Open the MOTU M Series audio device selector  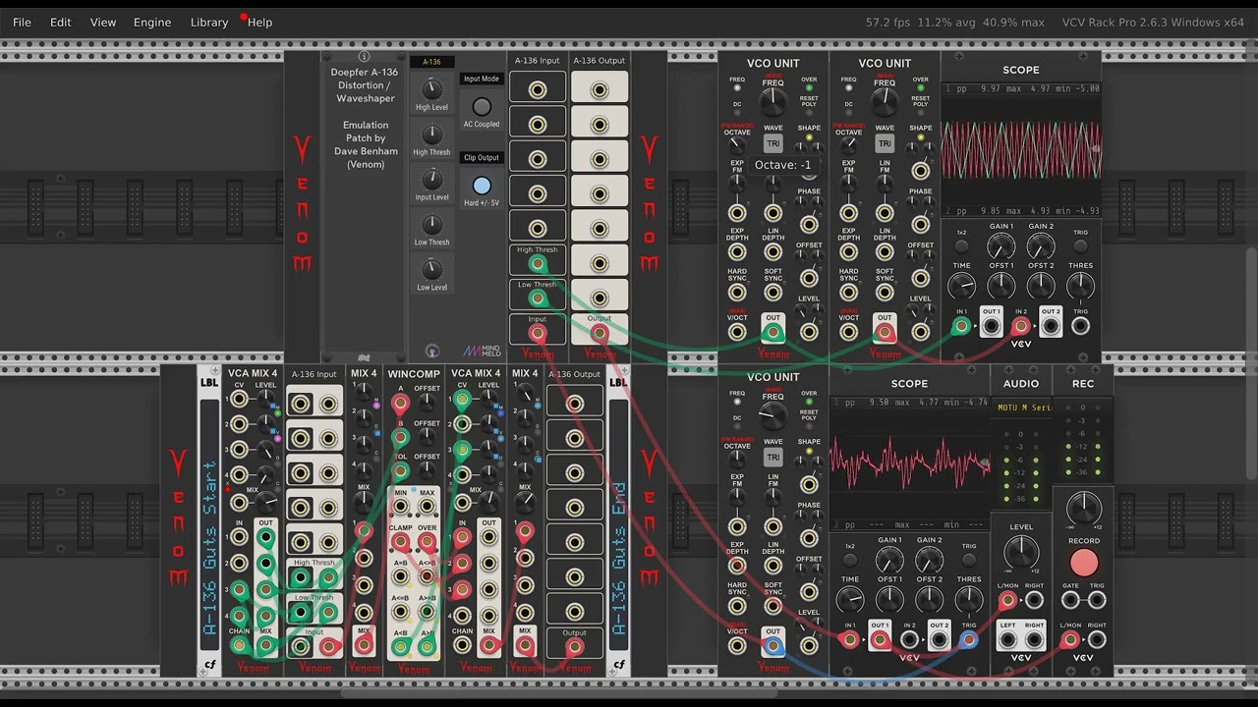(1022, 408)
